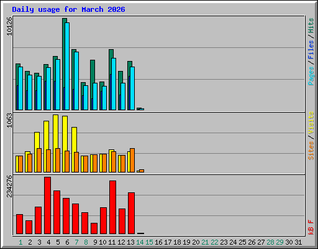This screenshot has height=249, width=318.
Task: Click day 3 on the x-axis
Action: click(x=39, y=242)
